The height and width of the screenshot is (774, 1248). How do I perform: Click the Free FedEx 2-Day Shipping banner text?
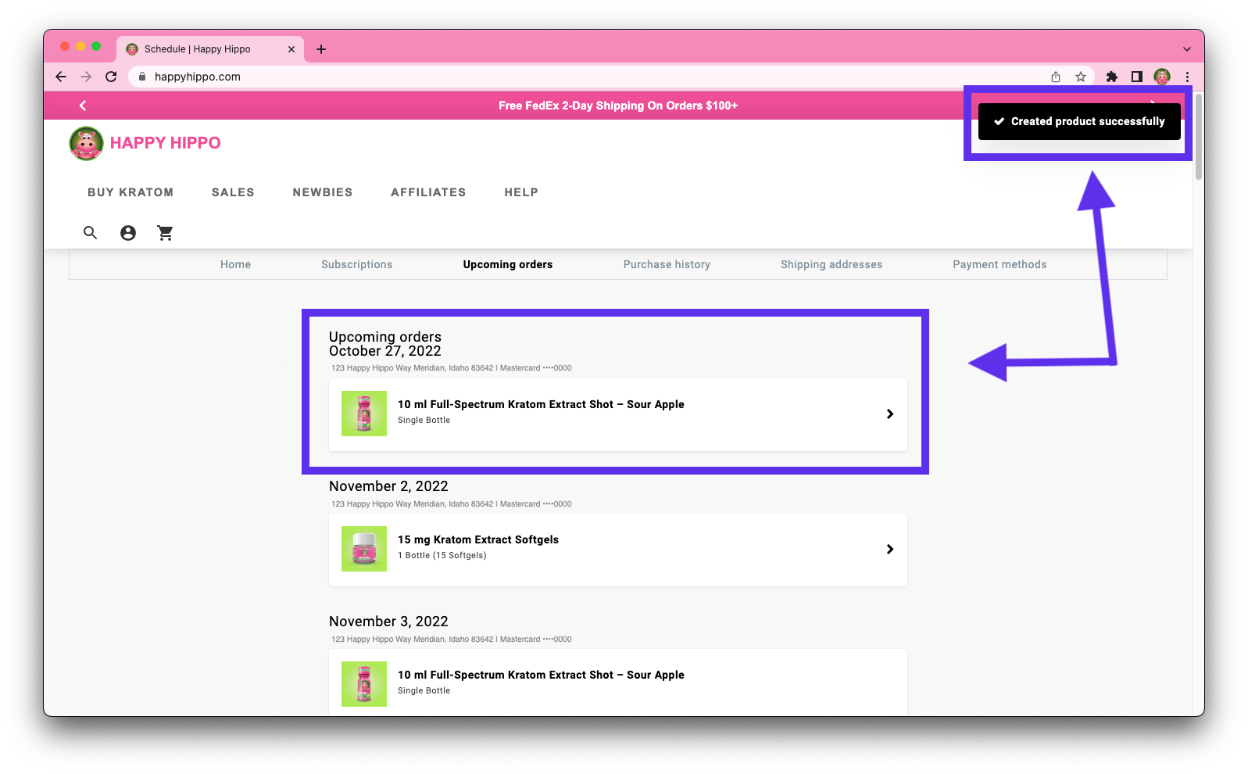click(618, 106)
